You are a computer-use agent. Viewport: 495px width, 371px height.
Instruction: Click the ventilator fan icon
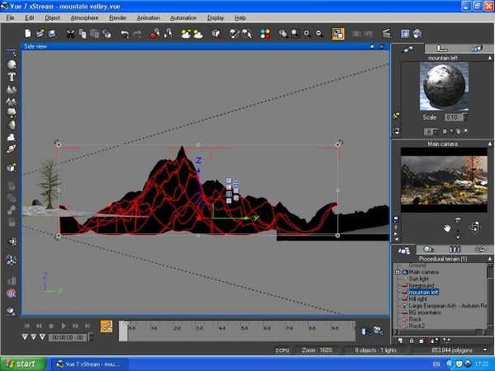[12, 261]
